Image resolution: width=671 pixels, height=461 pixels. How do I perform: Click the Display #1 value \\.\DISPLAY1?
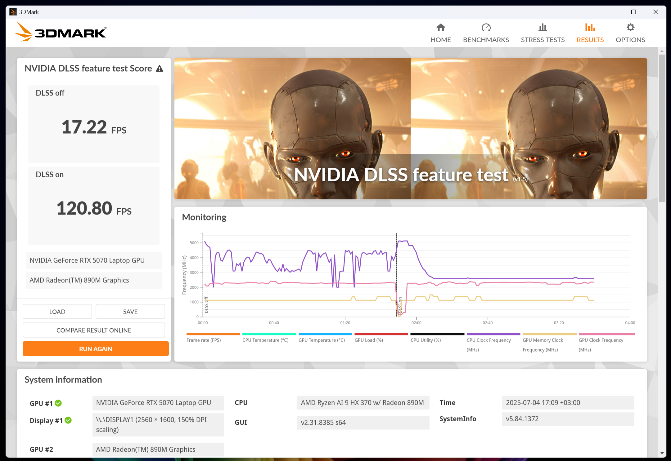(x=158, y=425)
